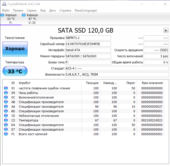Image resolution: width=170 pixels, height=166 pixels.
Task: Click the Атрибут column header
Action: tap(49, 83)
